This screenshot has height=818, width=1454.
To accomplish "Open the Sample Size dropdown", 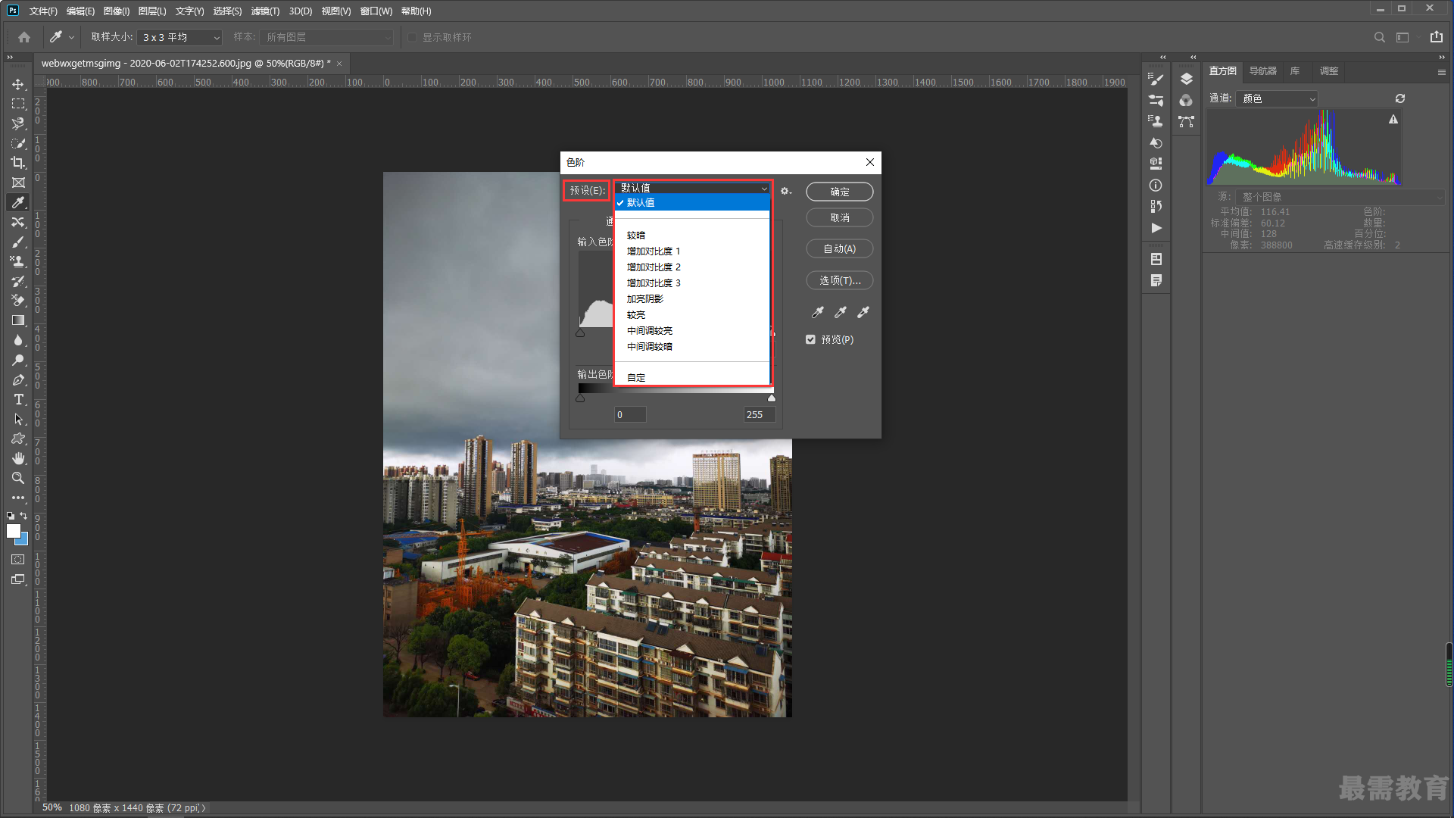I will [x=179, y=37].
